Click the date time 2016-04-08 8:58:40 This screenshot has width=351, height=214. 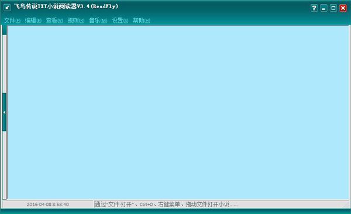coord(48,205)
